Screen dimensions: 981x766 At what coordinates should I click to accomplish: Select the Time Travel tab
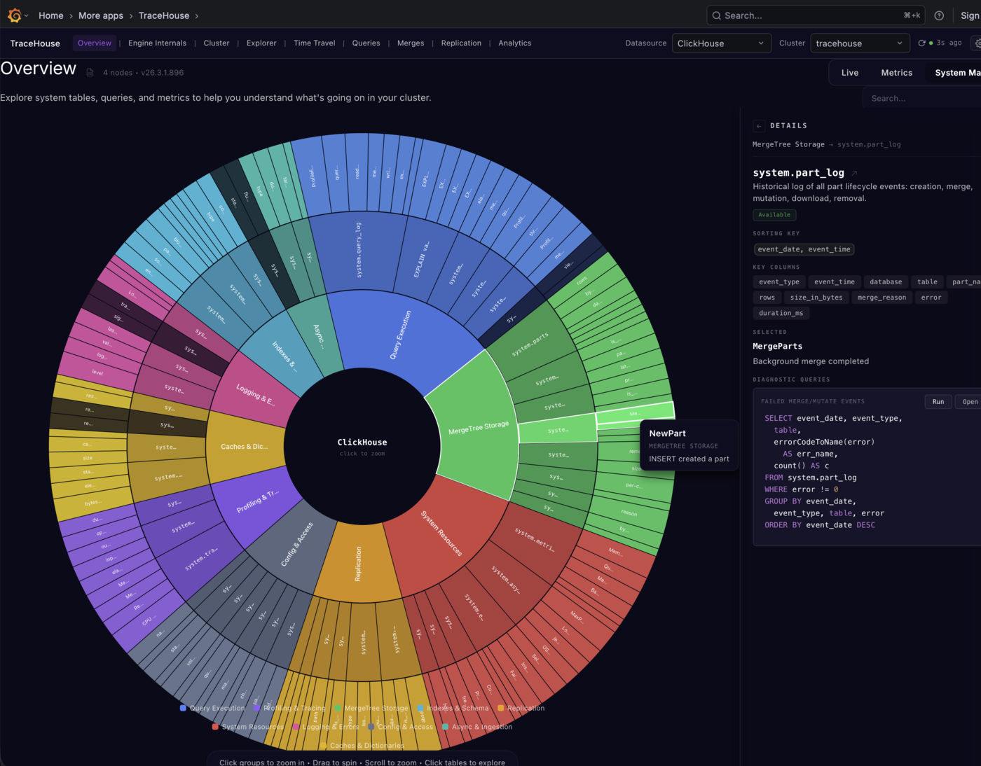(315, 43)
